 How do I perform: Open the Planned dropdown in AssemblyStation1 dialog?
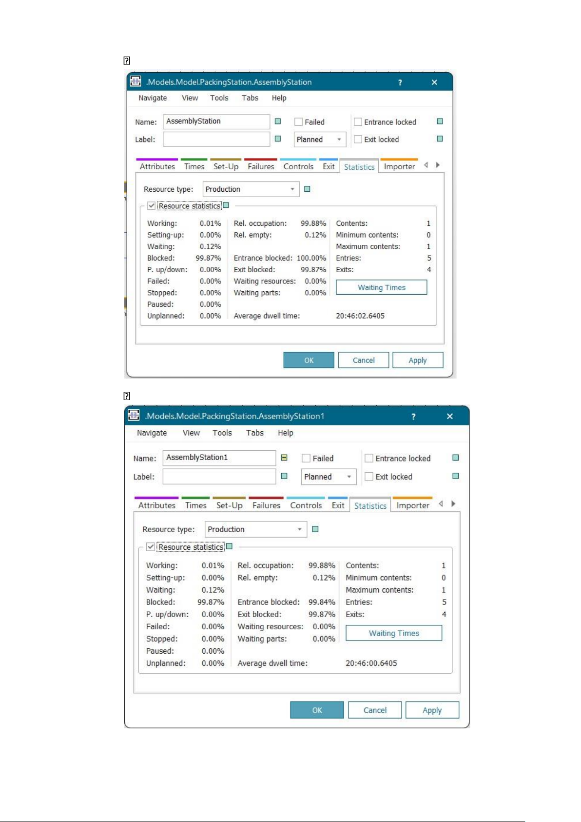[x=328, y=477]
